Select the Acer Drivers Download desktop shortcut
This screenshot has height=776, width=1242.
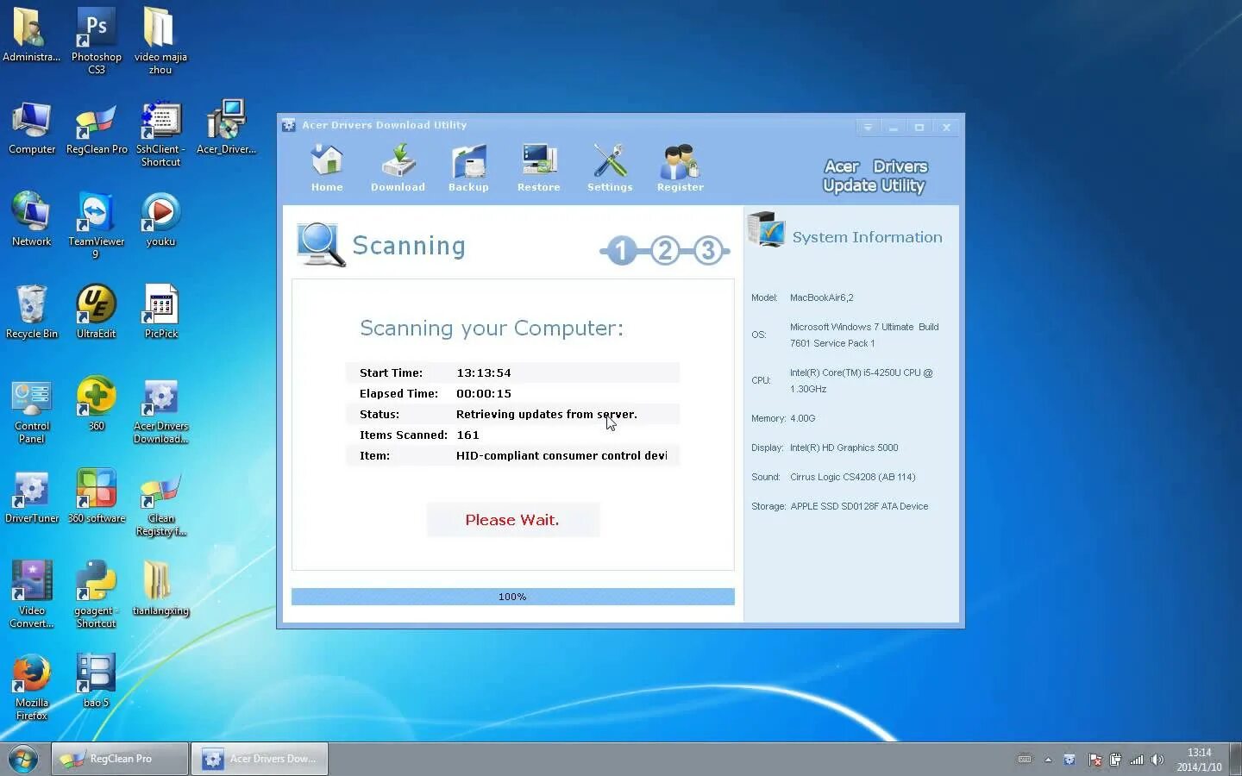(x=160, y=410)
